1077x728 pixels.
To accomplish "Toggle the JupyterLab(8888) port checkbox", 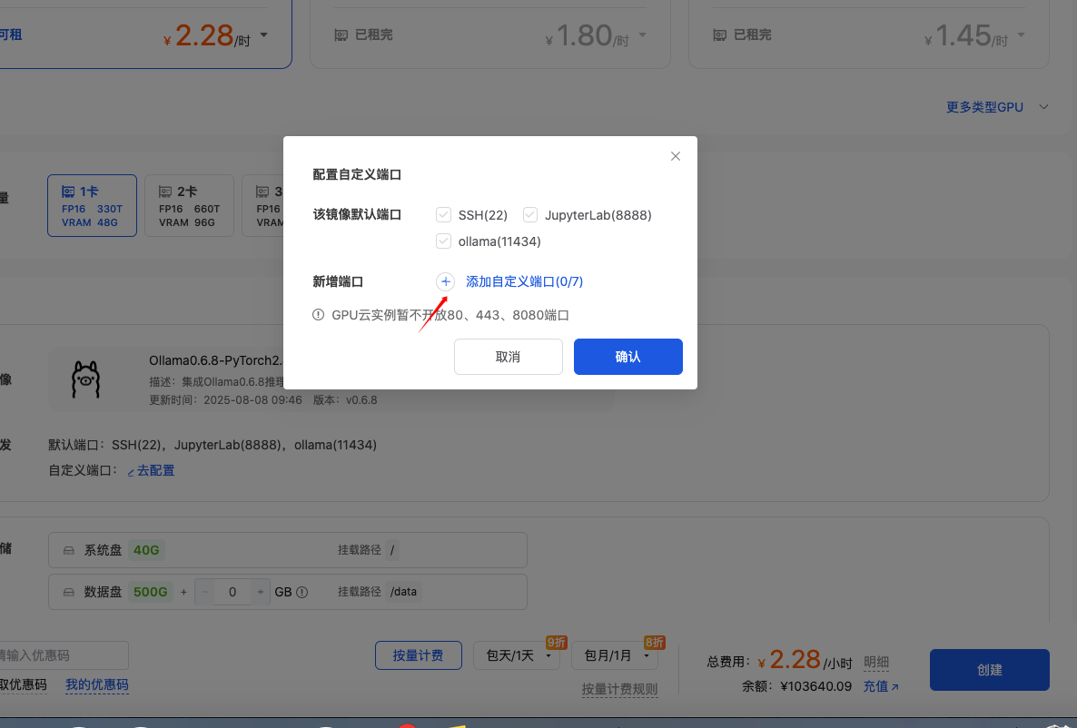I will coord(530,215).
